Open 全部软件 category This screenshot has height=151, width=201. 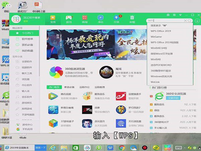pyautogui.click(x=24, y=61)
